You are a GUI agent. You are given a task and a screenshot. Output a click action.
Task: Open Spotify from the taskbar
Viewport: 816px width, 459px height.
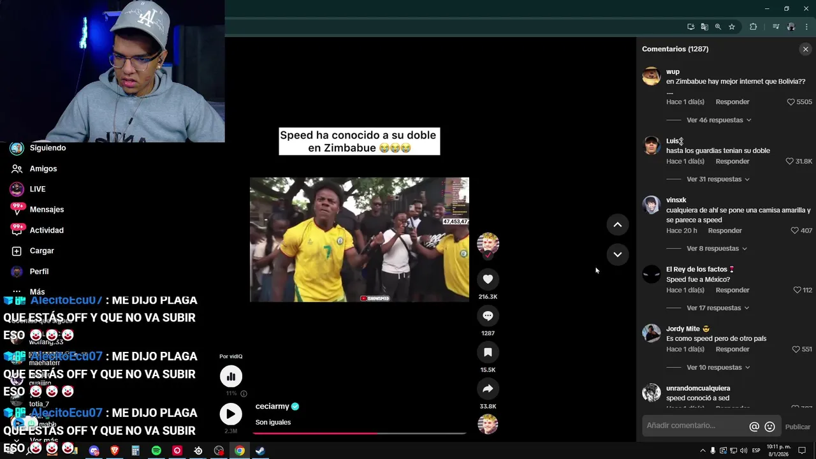pos(156,451)
